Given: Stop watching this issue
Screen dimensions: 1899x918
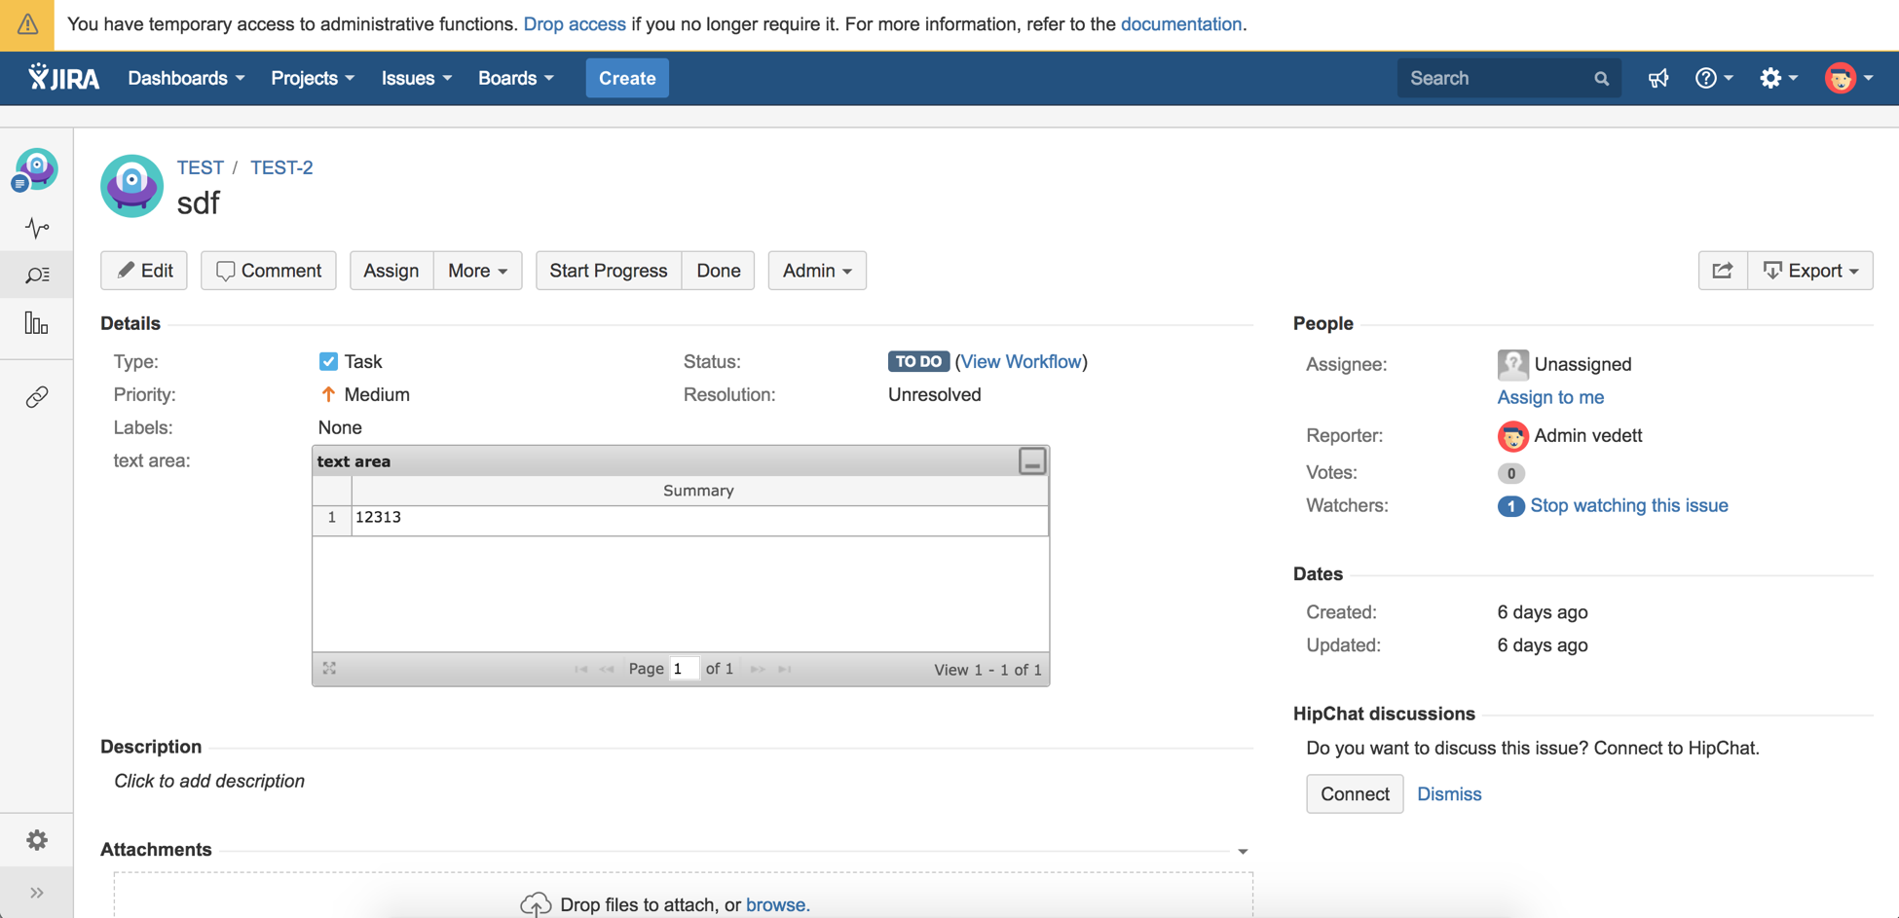Looking at the screenshot, I should tap(1628, 505).
